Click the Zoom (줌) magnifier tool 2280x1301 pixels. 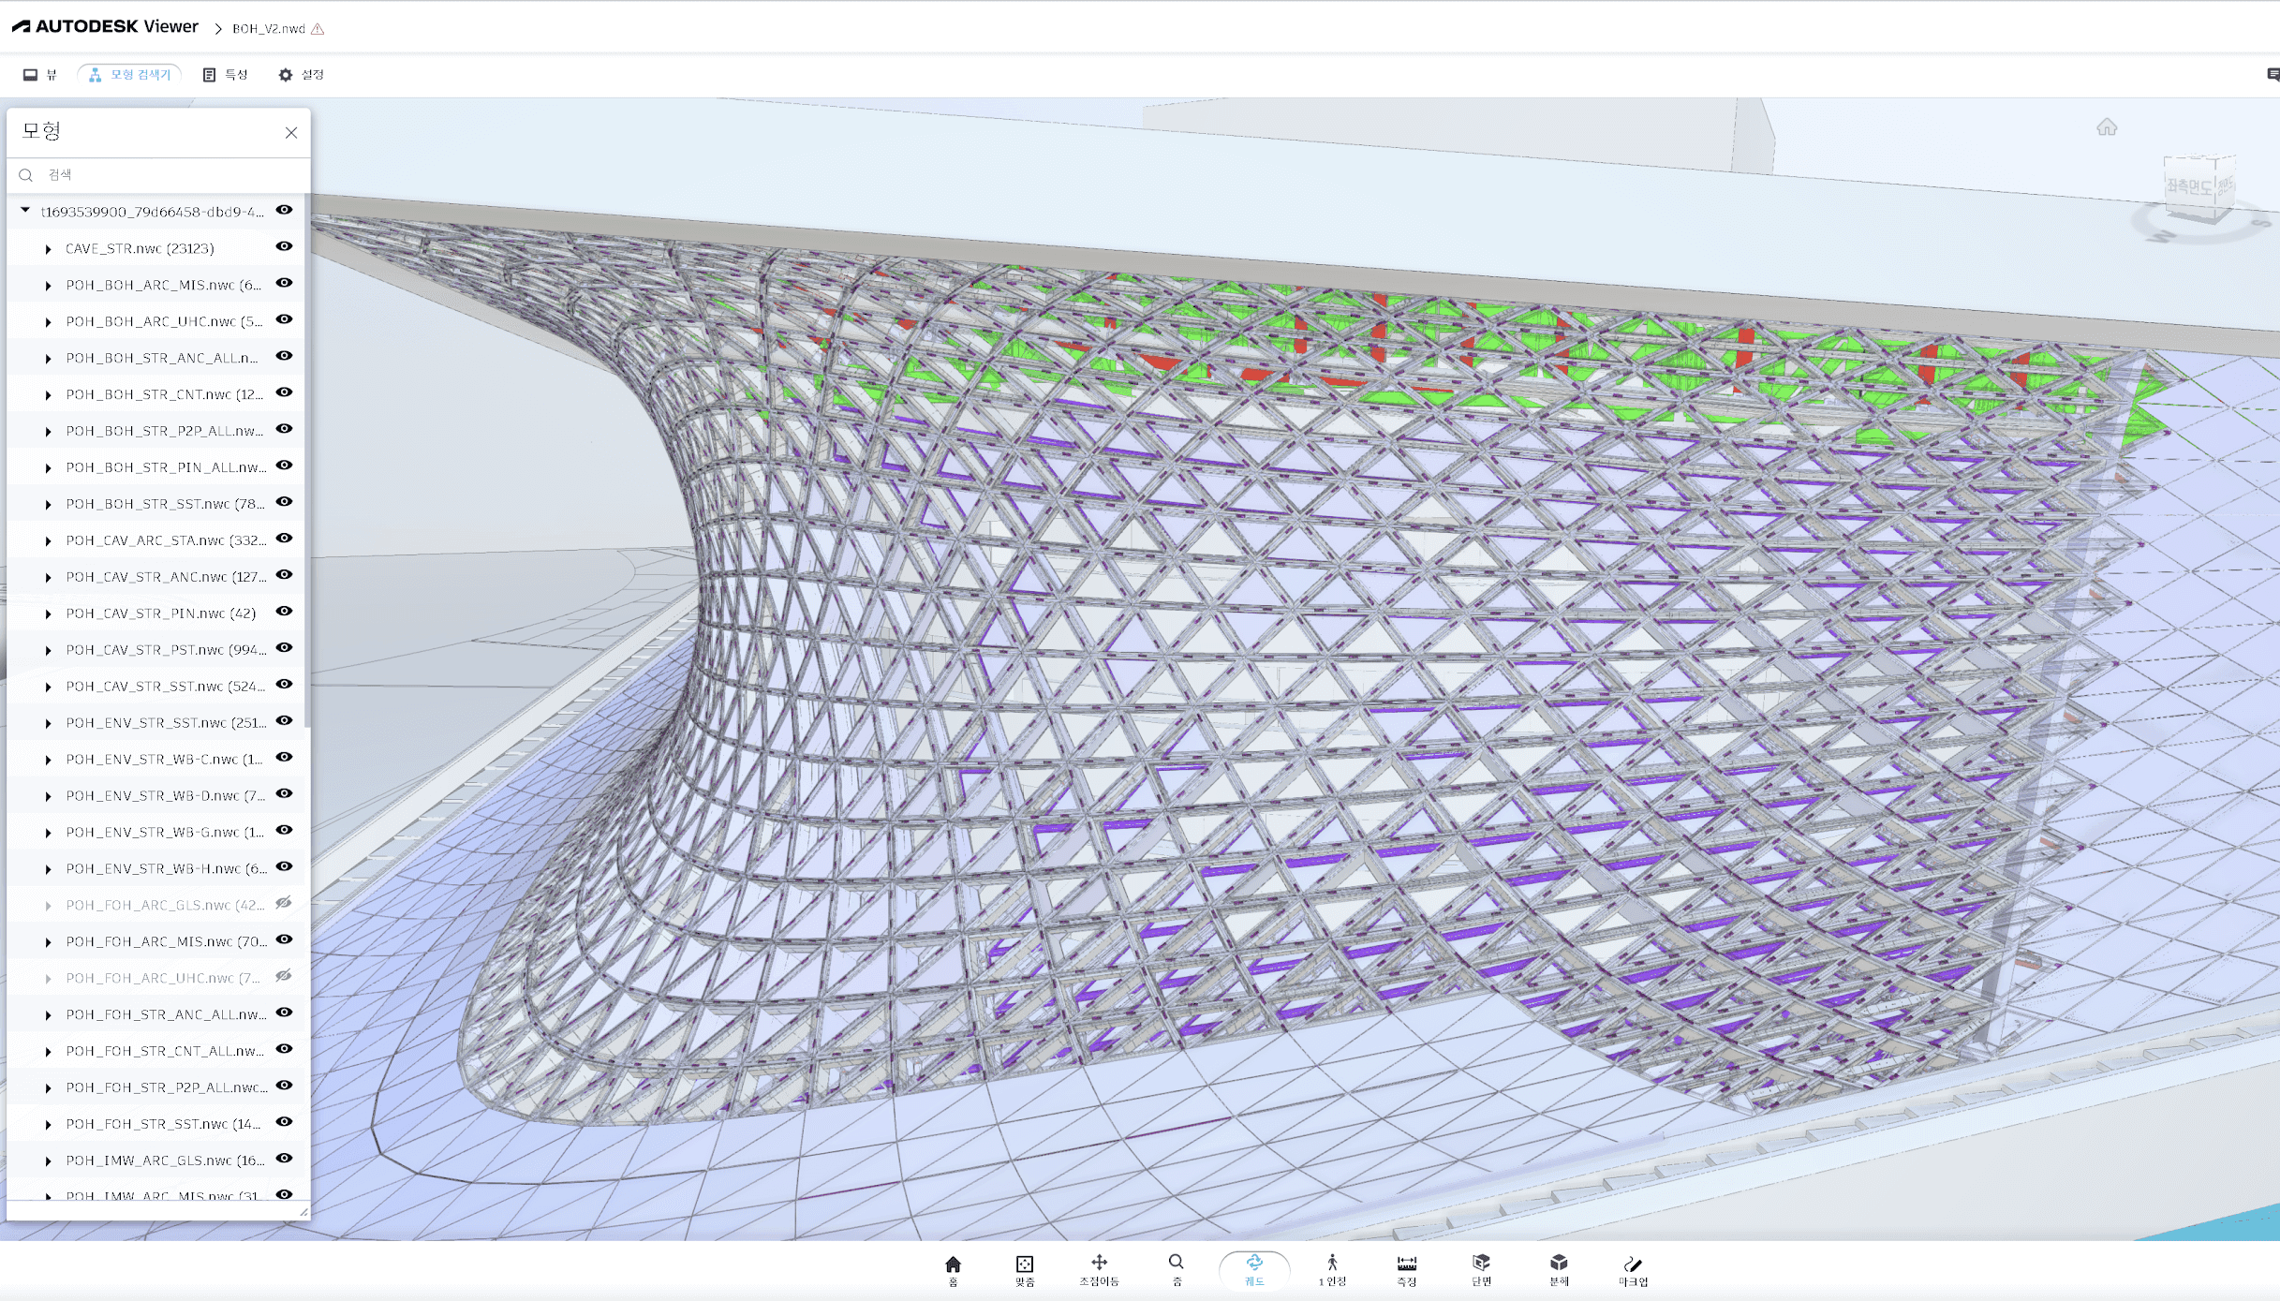coord(1177,1269)
